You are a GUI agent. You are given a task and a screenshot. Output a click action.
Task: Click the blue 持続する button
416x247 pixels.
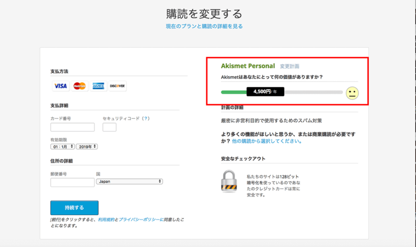tap(74, 208)
